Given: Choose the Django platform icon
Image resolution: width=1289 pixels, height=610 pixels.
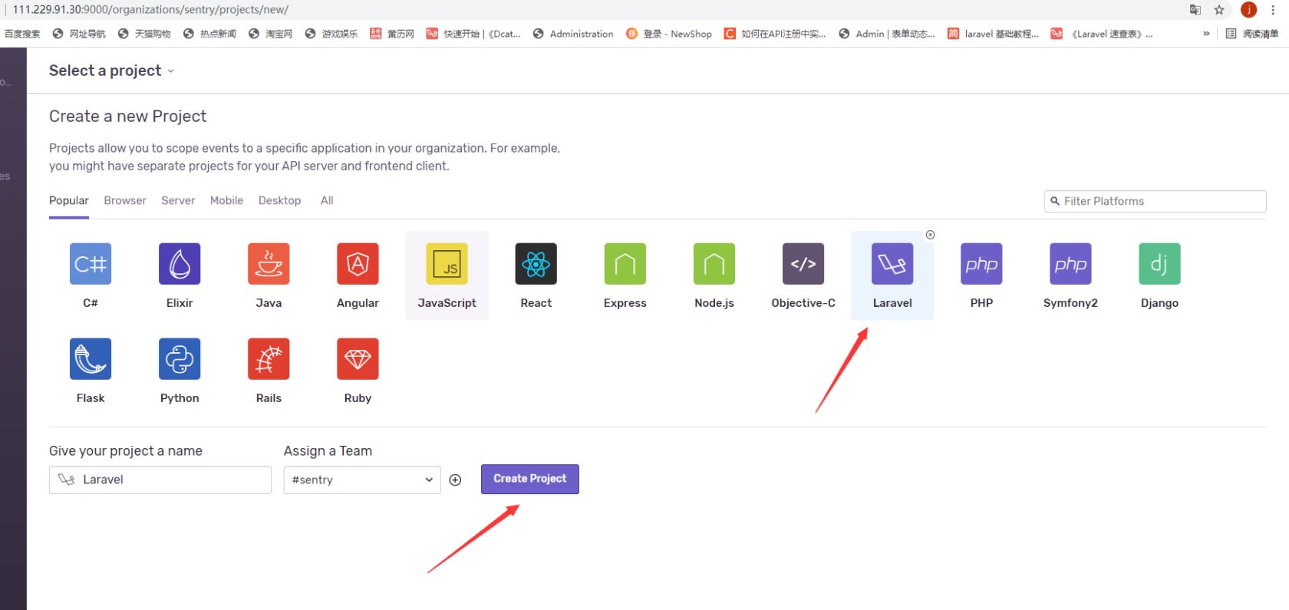Looking at the screenshot, I should (1159, 264).
